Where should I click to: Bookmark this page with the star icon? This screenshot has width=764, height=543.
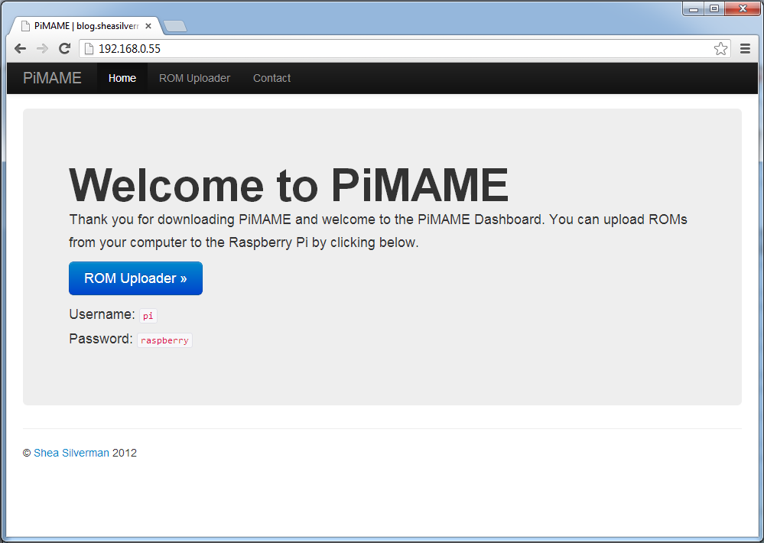click(x=720, y=49)
